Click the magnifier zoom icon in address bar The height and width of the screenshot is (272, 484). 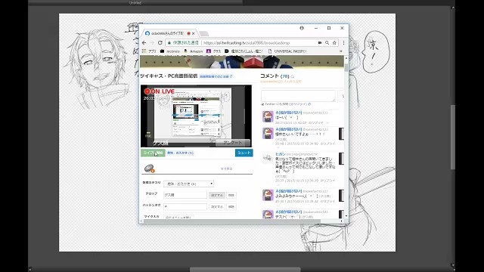pyautogui.click(x=327, y=43)
